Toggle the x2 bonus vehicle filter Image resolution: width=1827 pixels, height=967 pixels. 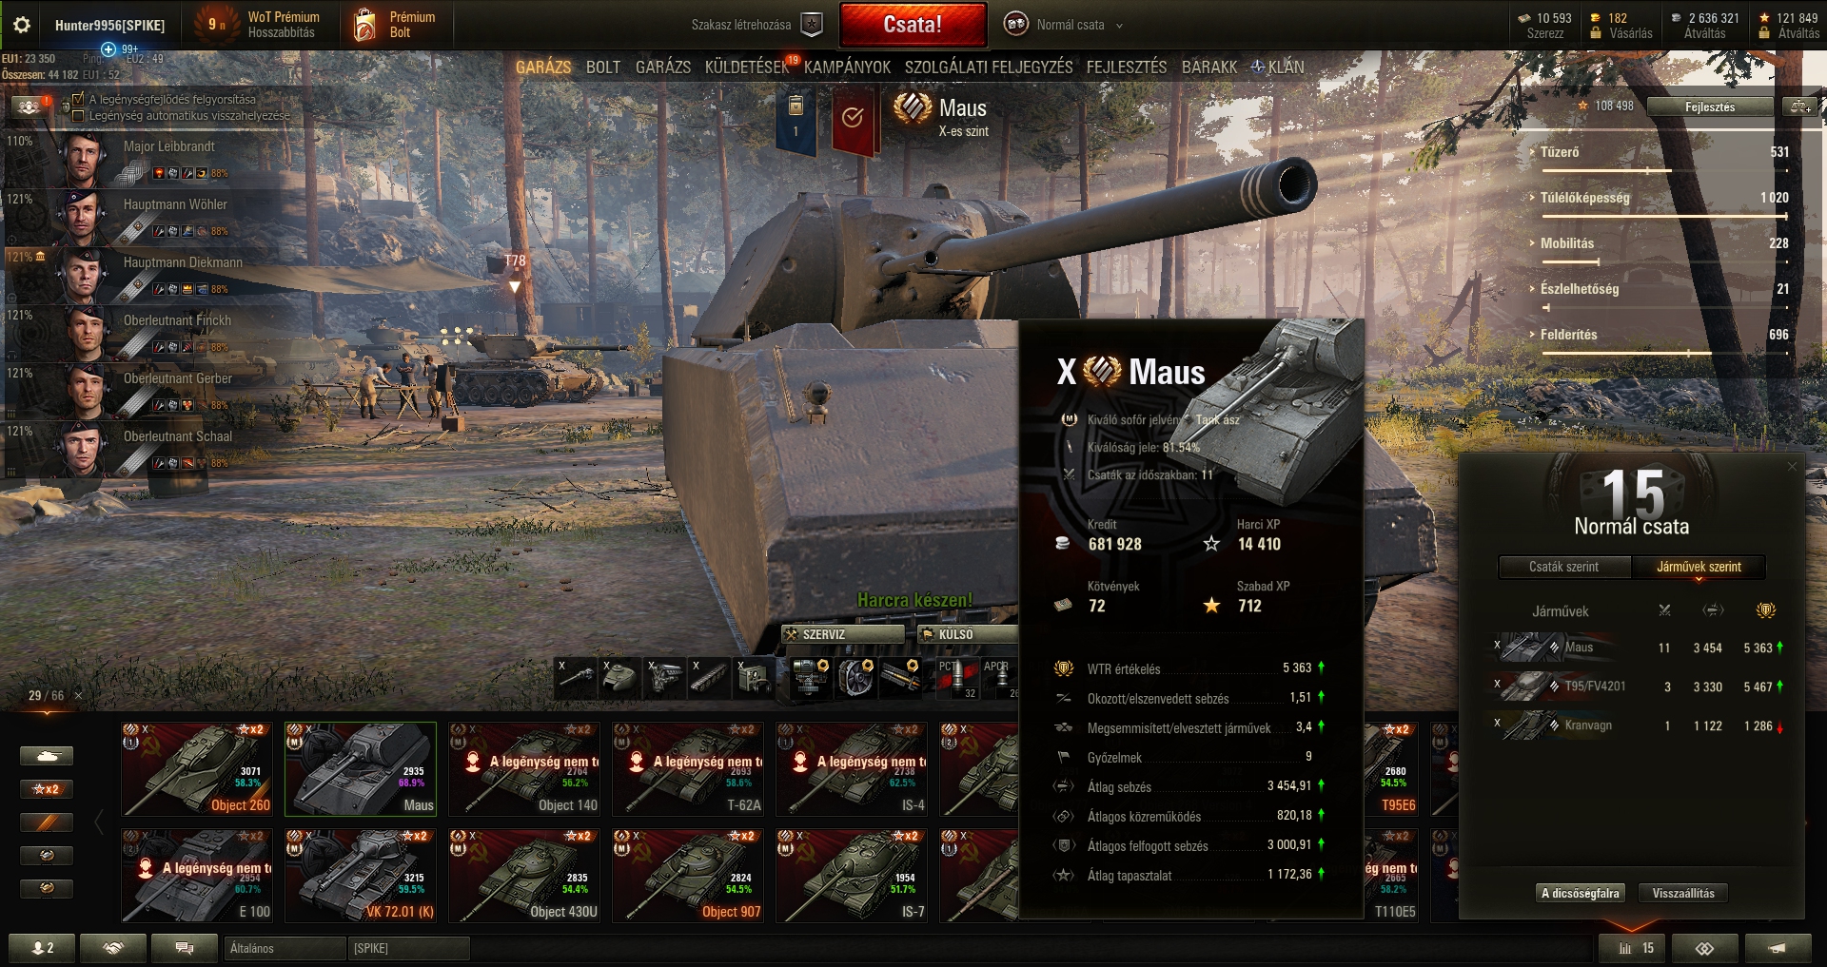pyautogui.click(x=47, y=789)
